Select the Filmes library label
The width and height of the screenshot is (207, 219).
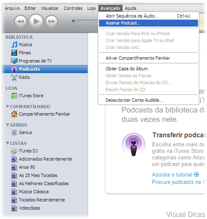tap(25, 53)
